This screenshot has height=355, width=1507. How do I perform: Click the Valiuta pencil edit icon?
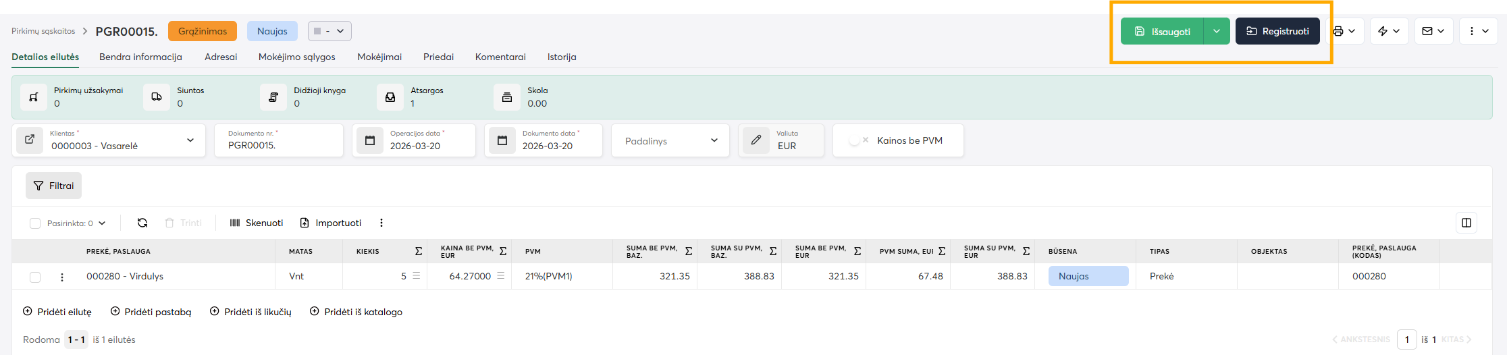pyautogui.click(x=756, y=140)
